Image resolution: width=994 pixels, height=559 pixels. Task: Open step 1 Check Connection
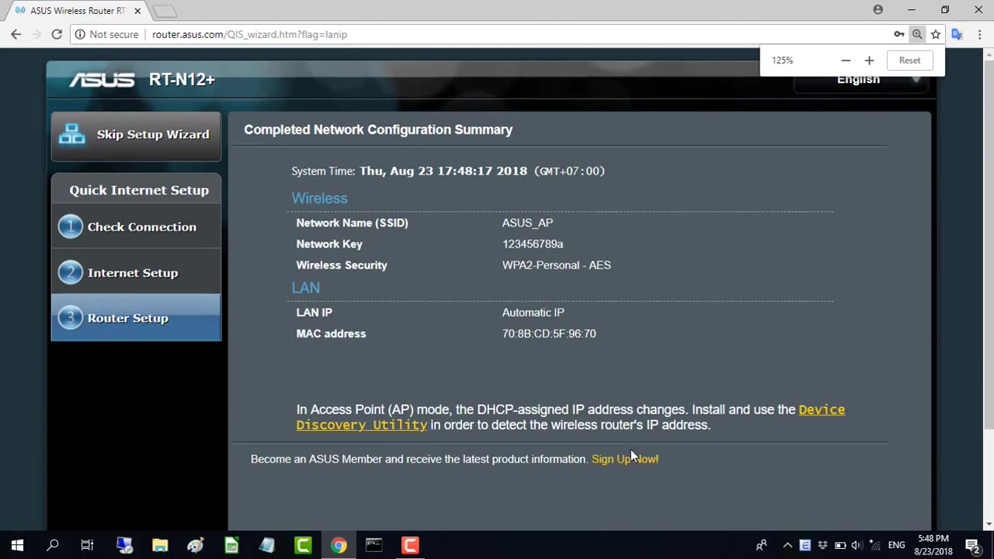point(136,227)
